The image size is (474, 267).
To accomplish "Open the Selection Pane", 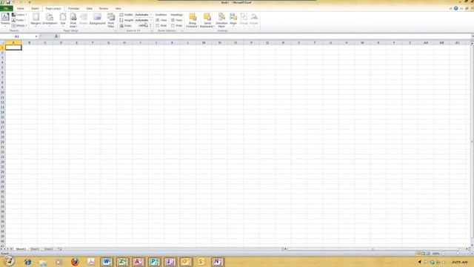I will click(x=221, y=20).
